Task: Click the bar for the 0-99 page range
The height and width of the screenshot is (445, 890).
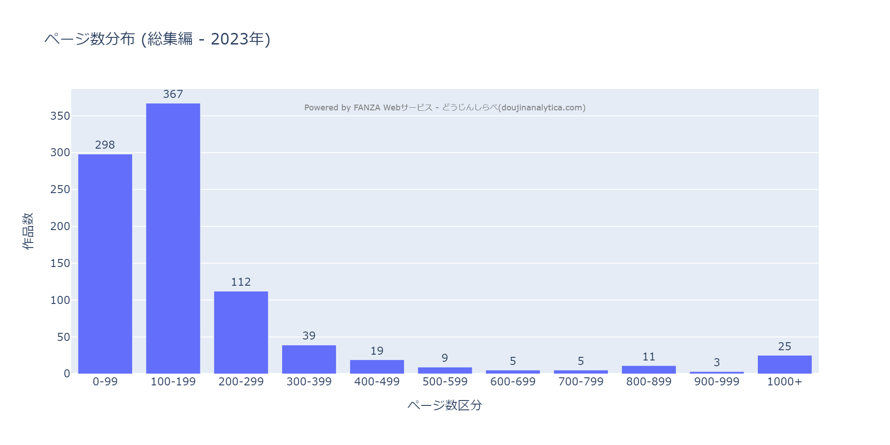Action: [105, 263]
